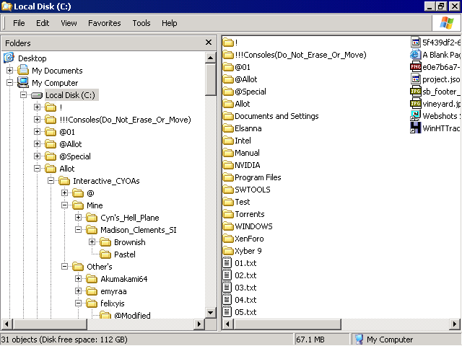Expand the emyraa folder node
462x346 pixels.
coord(79,291)
